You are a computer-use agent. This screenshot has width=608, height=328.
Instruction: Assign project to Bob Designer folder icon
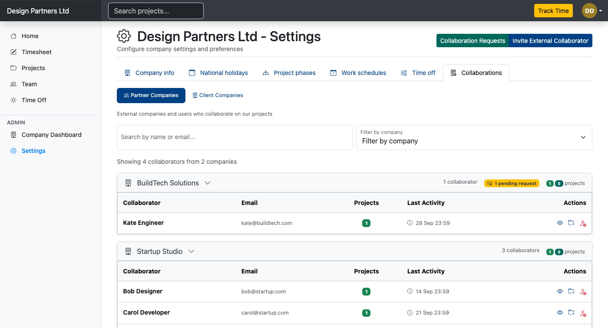coord(572,291)
